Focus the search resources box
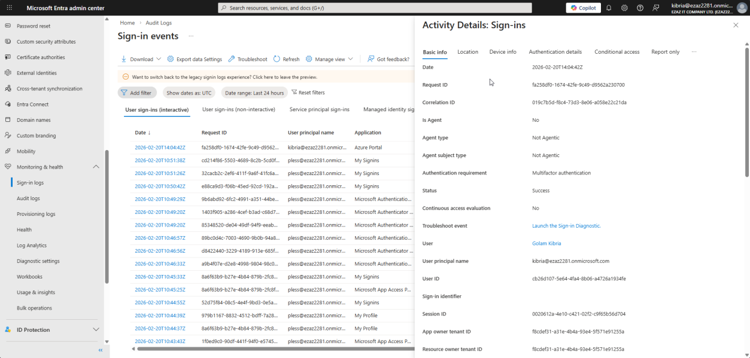Image resolution: width=750 pixels, height=358 pixels. 375,8
